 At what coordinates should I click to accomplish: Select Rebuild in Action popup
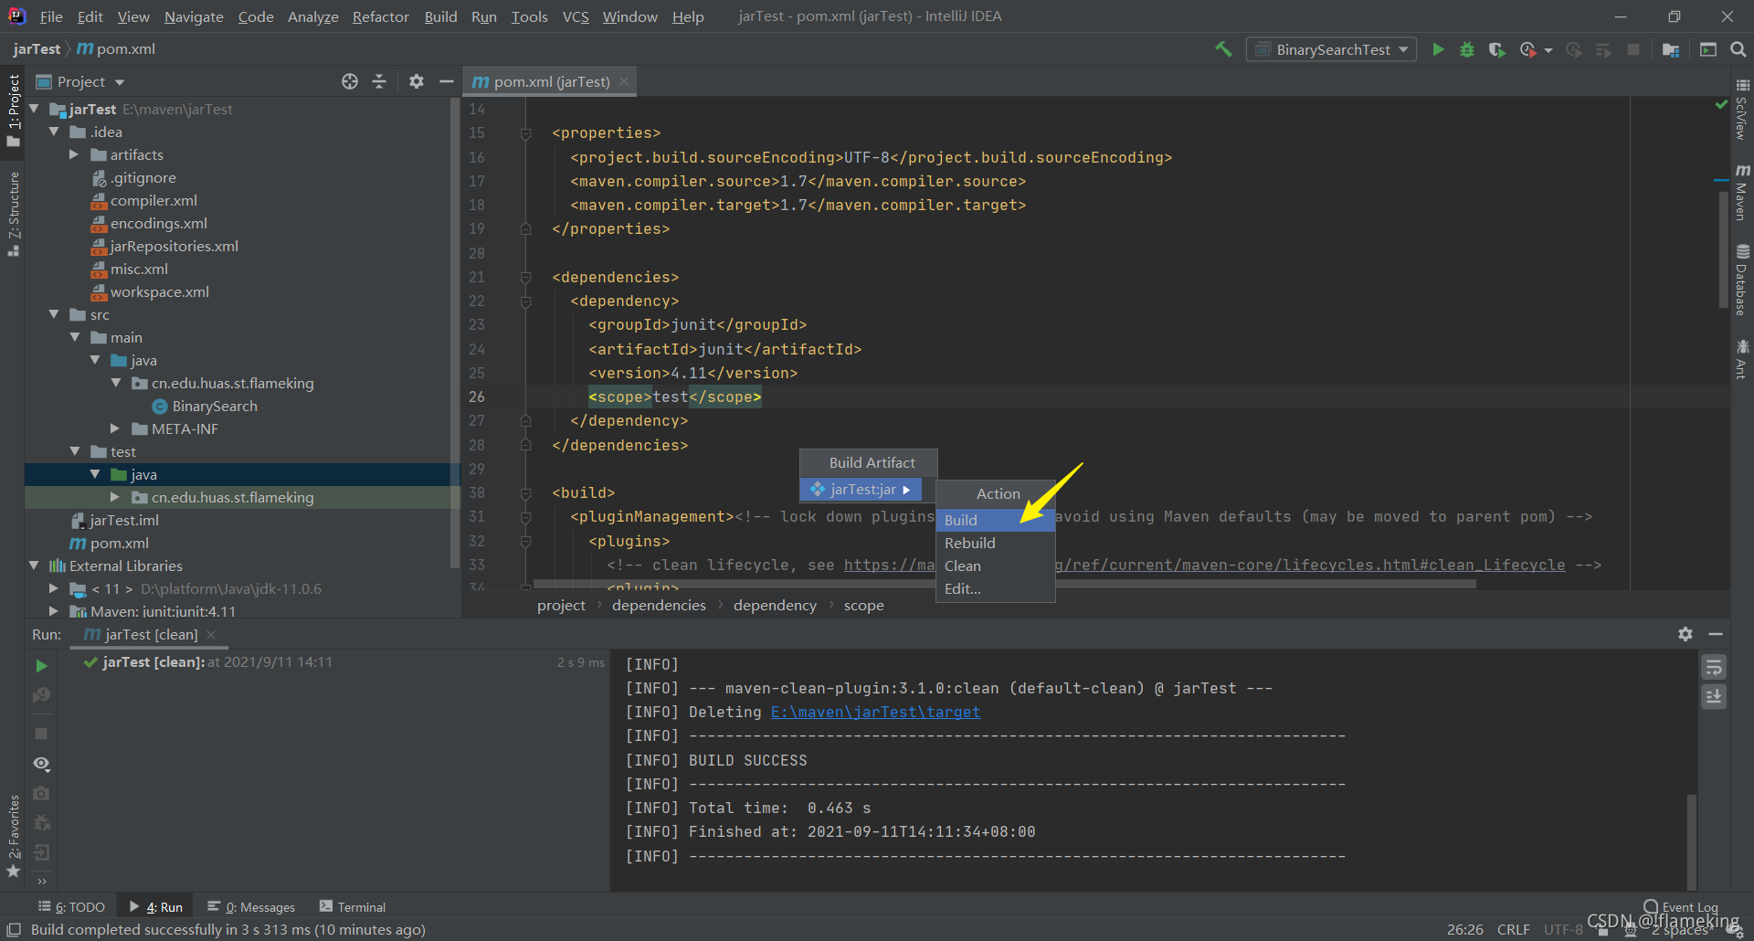point(996,543)
